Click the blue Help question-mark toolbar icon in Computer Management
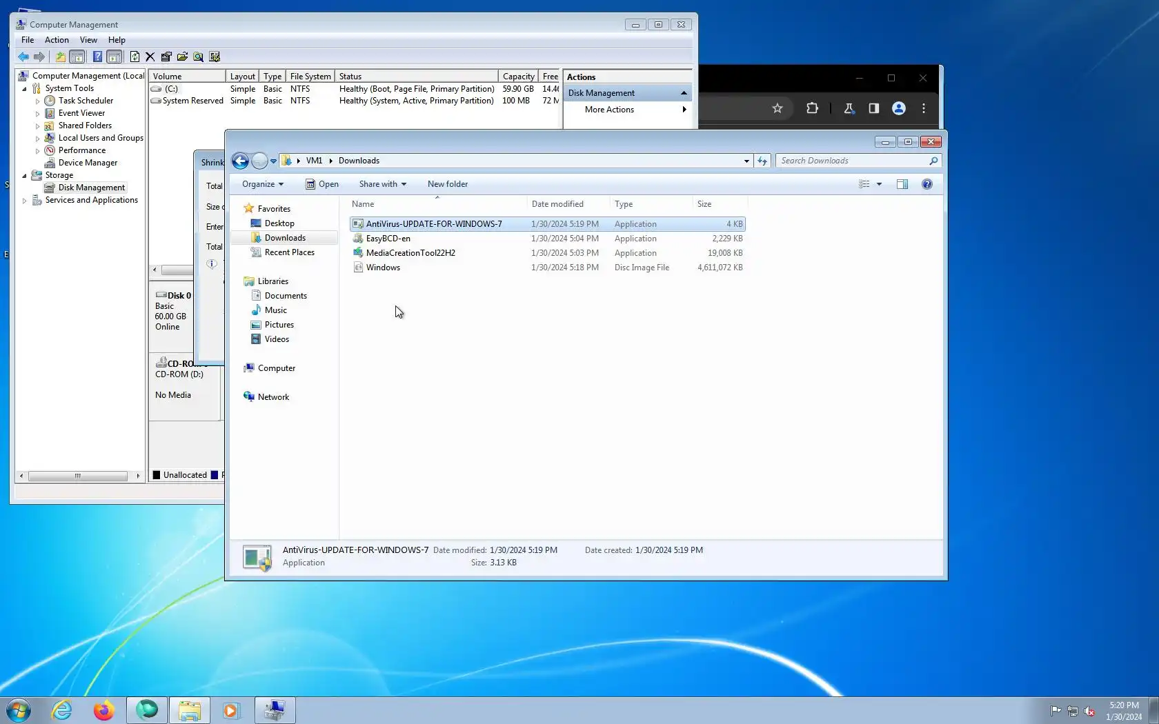This screenshot has width=1159, height=724. (97, 57)
